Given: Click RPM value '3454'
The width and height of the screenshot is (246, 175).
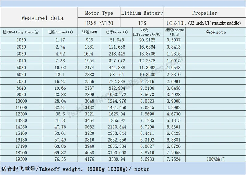Looking at the screenshot, I should [x=89, y=120].
